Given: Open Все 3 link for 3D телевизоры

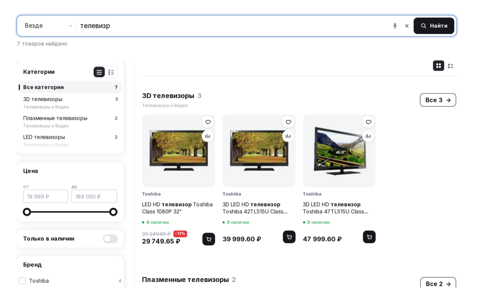Looking at the screenshot, I should coord(438,100).
